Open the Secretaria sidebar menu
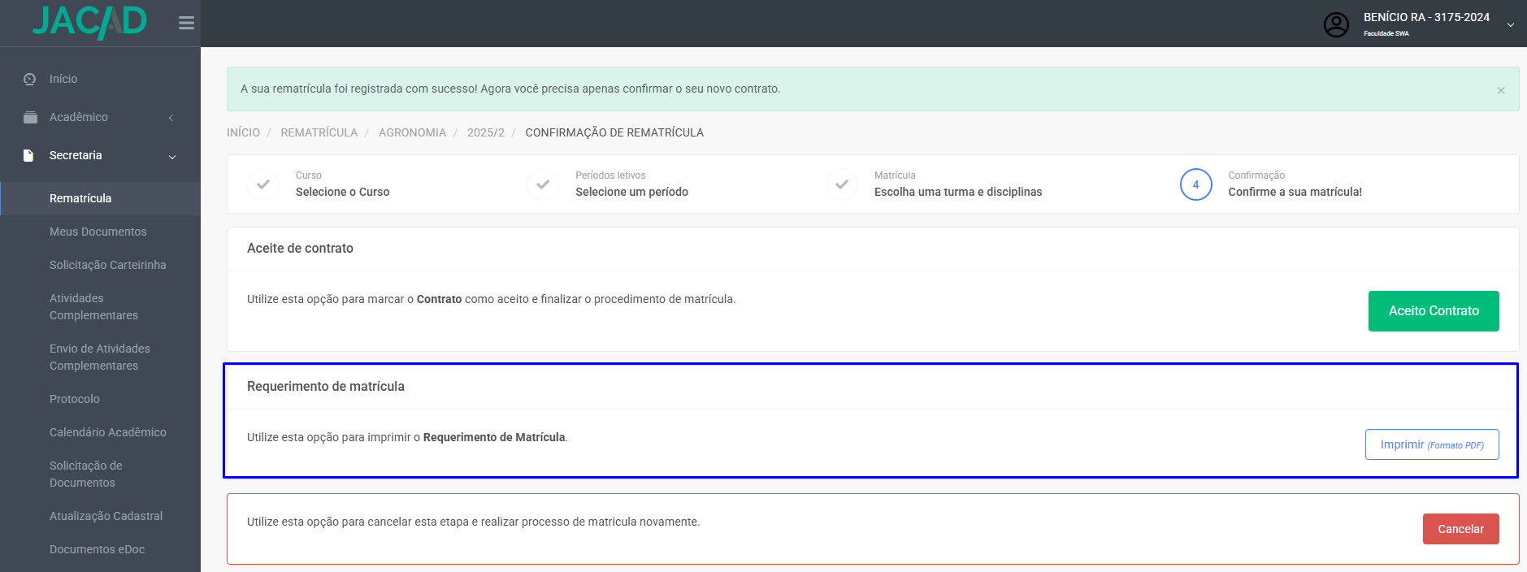The image size is (1527, 572). click(76, 155)
